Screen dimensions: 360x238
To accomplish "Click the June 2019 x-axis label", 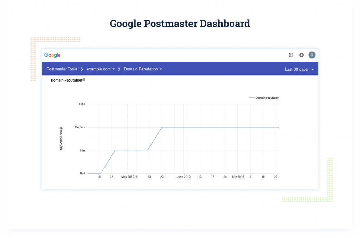I will [183, 177].
